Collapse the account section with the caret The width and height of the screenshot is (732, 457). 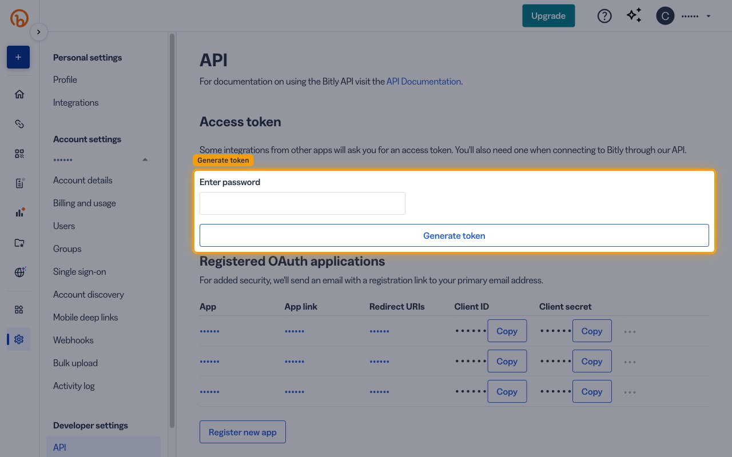coord(145,159)
